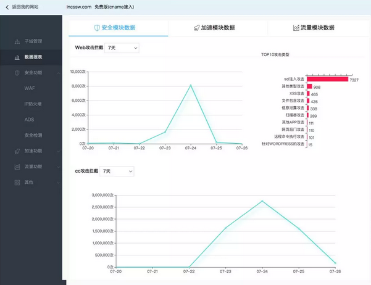Click the 子域管理 sidebar icon

point(17,41)
